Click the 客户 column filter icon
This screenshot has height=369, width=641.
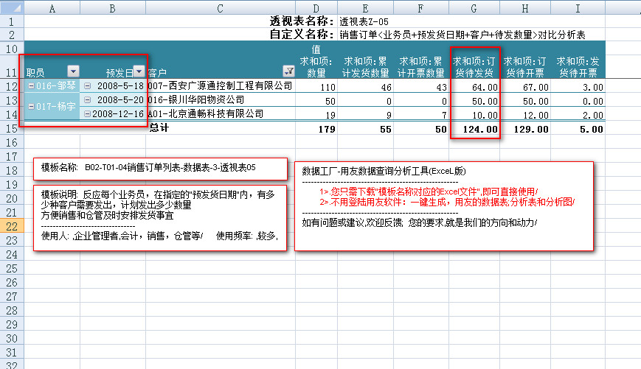pos(288,71)
